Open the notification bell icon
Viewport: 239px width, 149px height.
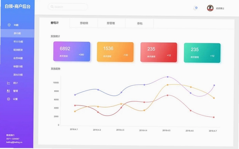pos(195,8)
